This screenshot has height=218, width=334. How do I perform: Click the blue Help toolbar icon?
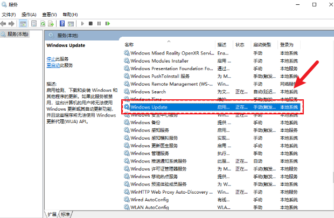(x=62, y=24)
